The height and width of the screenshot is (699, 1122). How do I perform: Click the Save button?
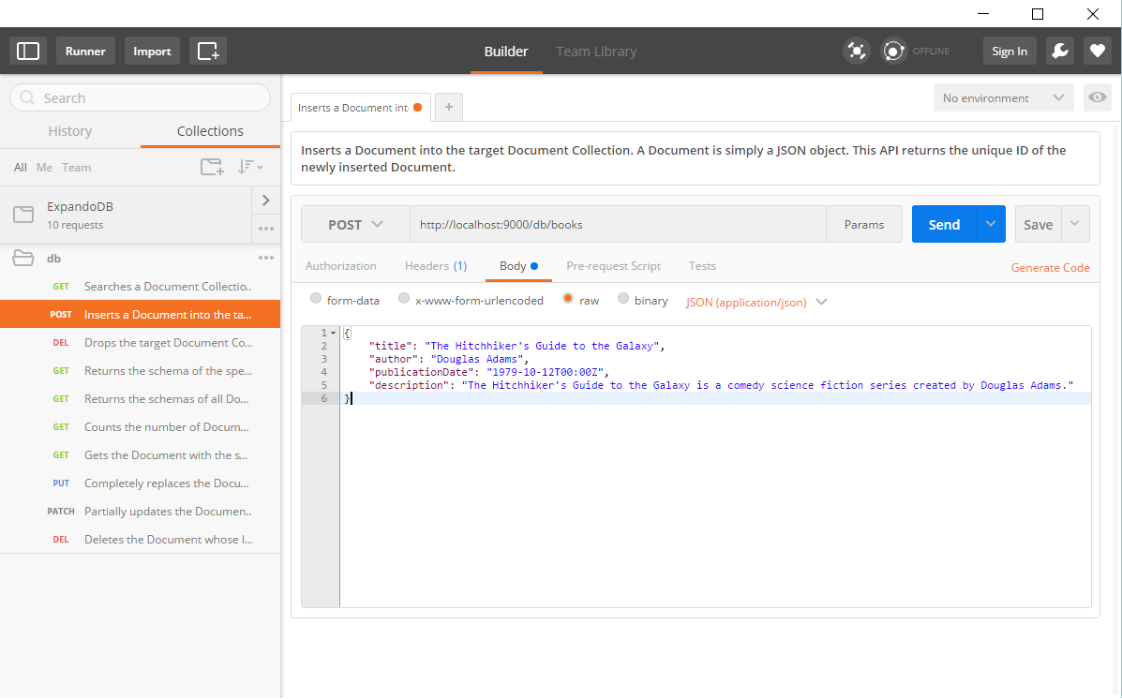[x=1038, y=224]
